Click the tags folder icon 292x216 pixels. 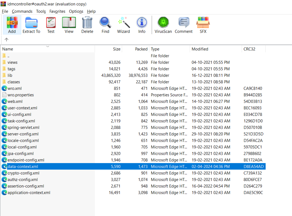[4, 69]
